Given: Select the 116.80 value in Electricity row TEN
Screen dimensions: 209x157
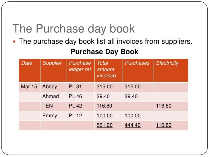Looking at the screenshot, I should point(171,106).
